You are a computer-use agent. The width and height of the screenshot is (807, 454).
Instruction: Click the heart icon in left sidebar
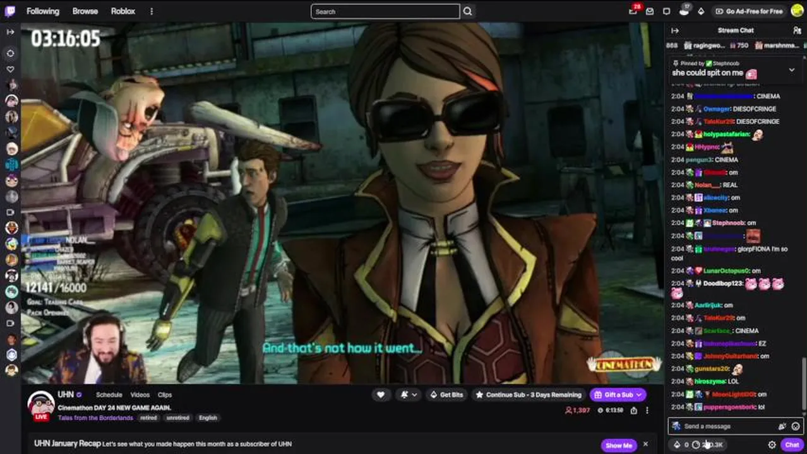(x=11, y=69)
